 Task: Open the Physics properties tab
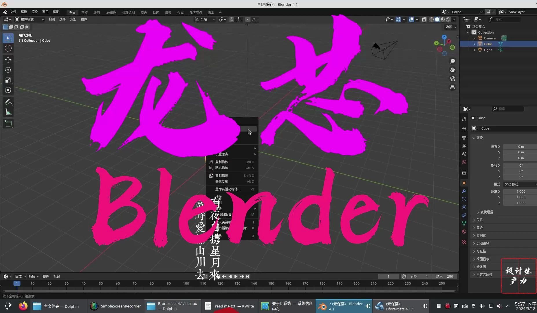pyautogui.click(x=464, y=207)
